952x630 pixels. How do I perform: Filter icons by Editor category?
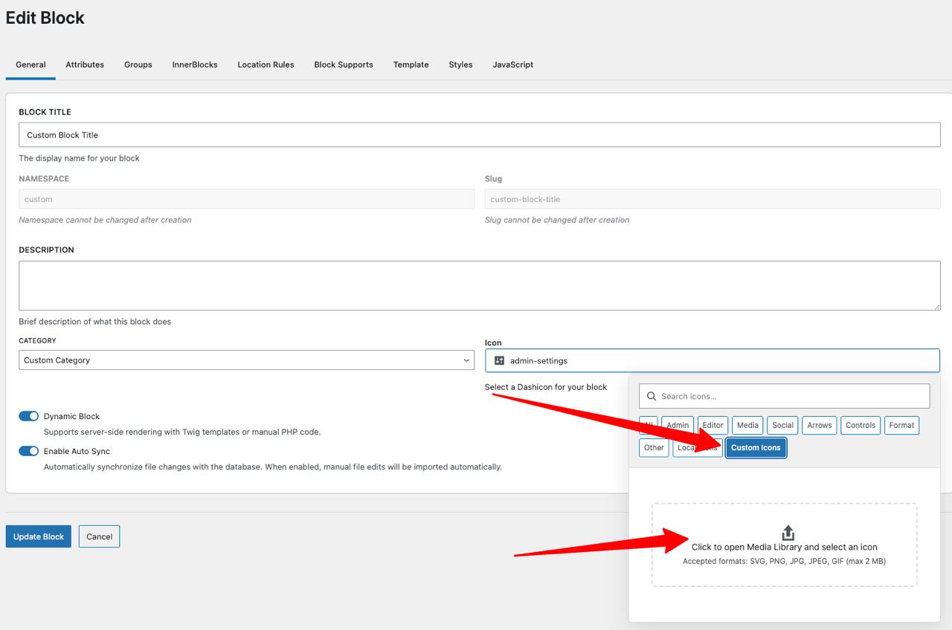(713, 425)
